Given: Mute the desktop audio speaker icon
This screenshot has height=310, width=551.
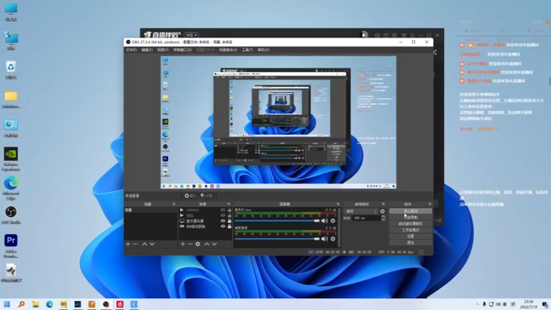Looking at the screenshot, I should tap(324, 239).
